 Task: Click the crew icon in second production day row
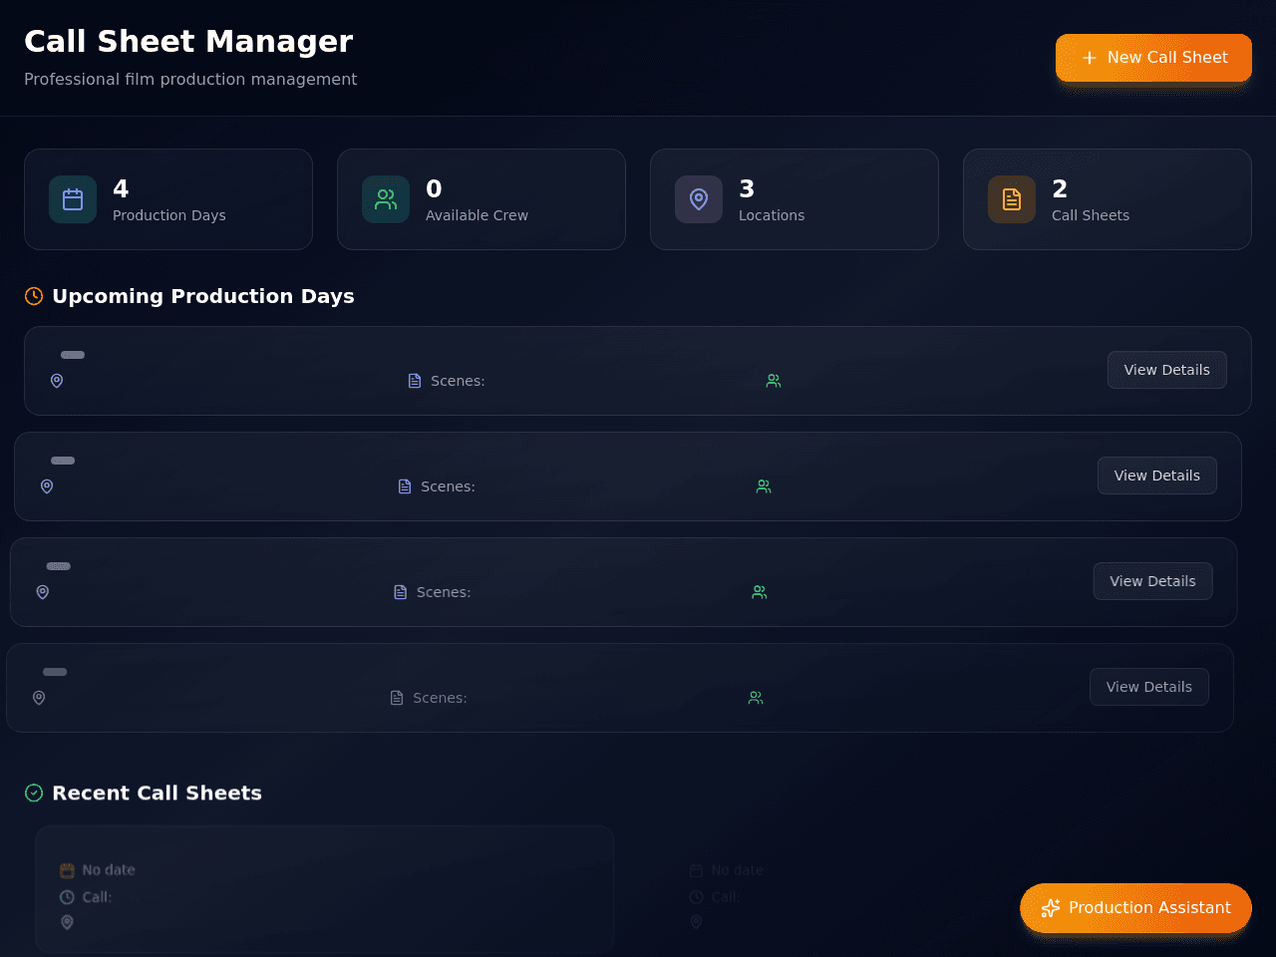(764, 486)
